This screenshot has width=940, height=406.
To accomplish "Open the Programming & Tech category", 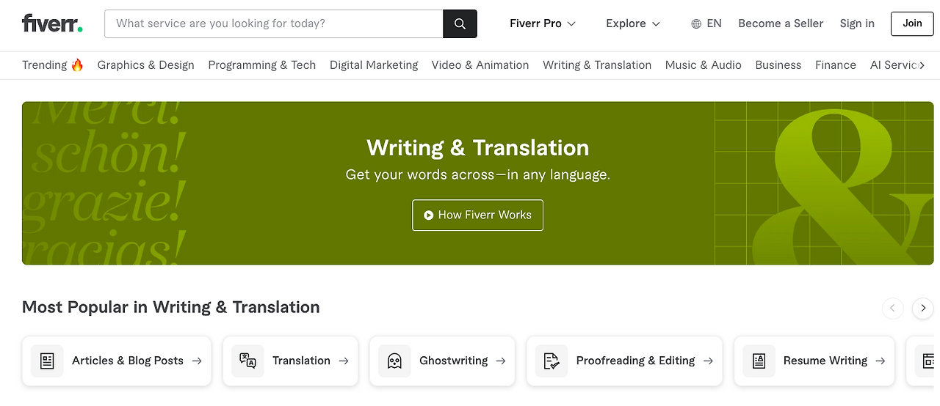I will pos(262,64).
